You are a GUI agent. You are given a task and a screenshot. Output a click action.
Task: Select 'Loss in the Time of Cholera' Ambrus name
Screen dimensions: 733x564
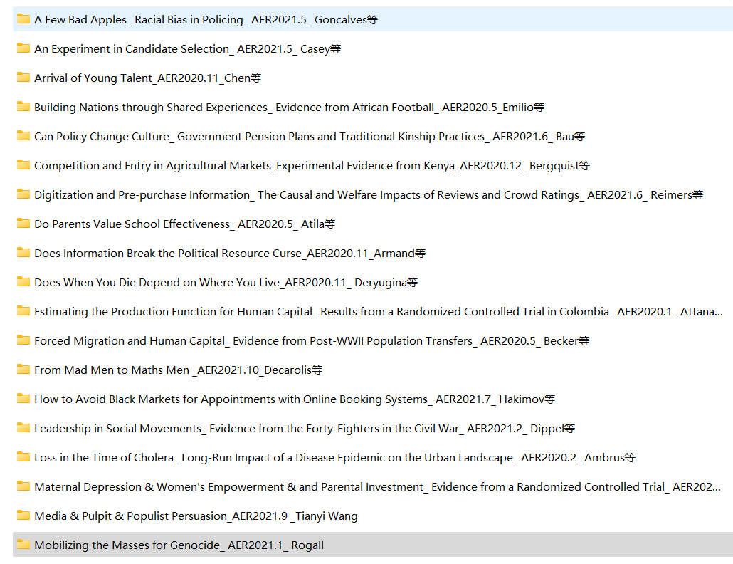pyautogui.click(x=335, y=457)
